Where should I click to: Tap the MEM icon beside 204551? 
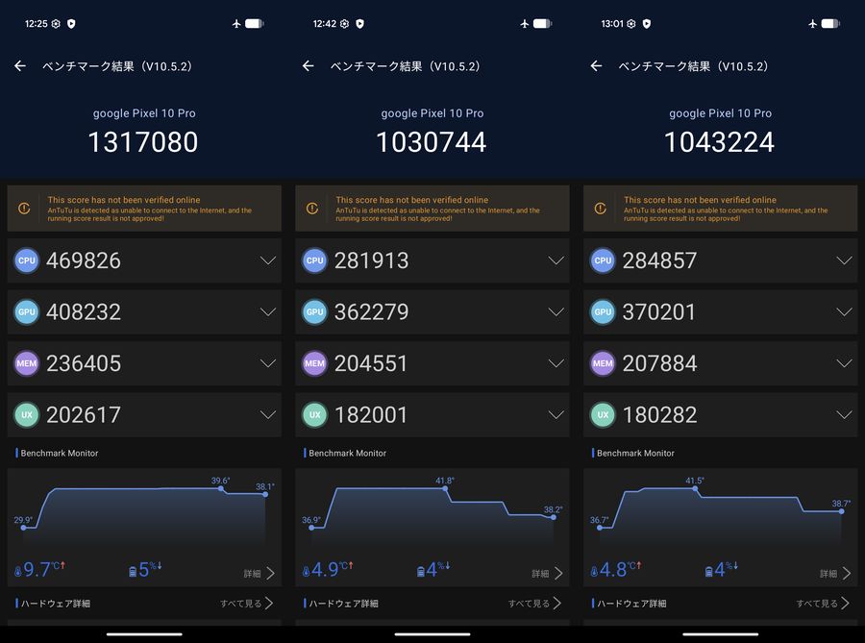click(314, 363)
